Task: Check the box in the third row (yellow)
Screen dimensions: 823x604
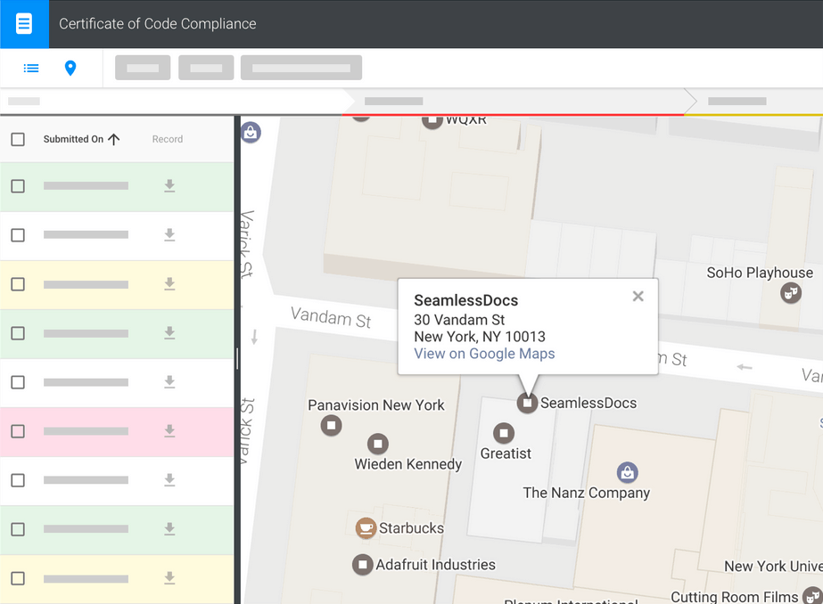Action: tap(18, 284)
